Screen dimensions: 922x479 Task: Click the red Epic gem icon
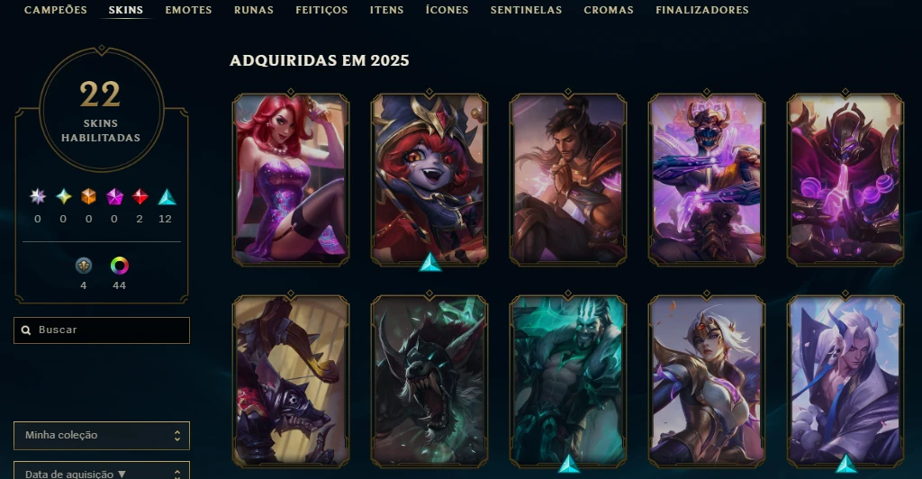point(140,196)
